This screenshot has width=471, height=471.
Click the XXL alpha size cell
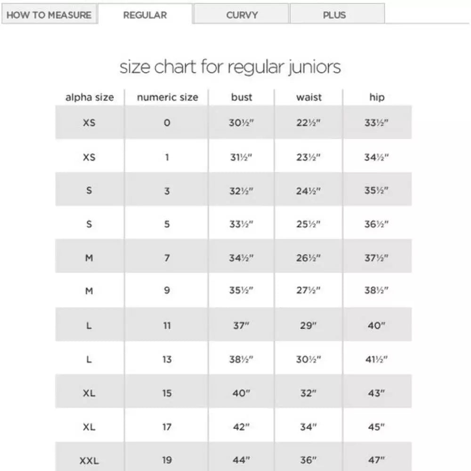pyautogui.click(x=89, y=460)
